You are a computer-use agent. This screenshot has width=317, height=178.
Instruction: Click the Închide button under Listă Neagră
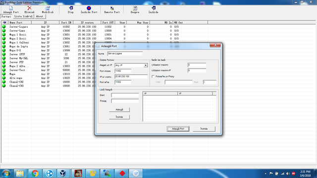(x=119, y=117)
